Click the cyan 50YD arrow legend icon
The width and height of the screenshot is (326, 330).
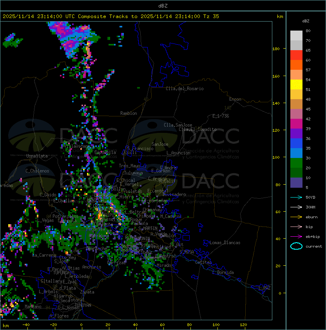[296, 197]
